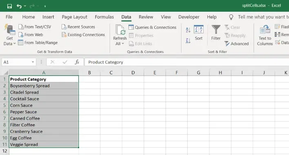Switch to the Insert tab

pyautogui.click(x=48, y=17)
